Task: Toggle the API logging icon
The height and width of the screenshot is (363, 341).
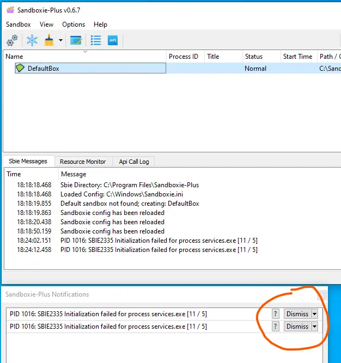Action: tap(113, 40)
